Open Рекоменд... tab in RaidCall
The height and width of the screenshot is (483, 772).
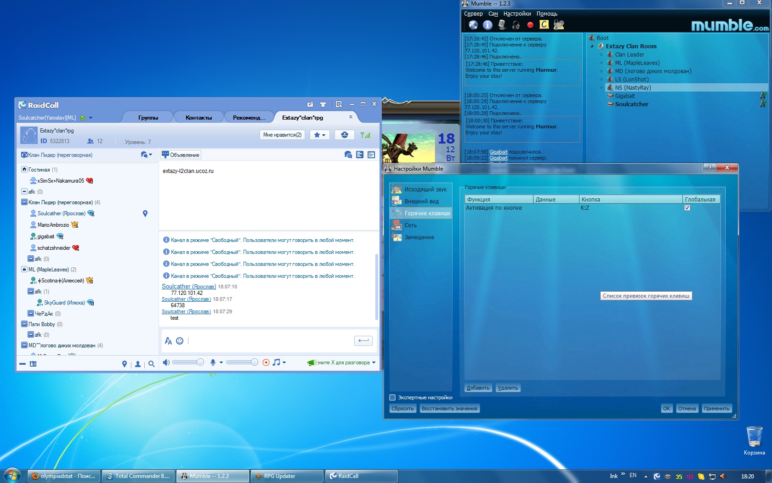tap(249, 118)
